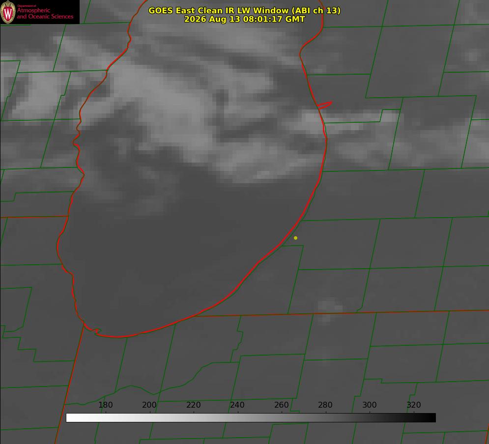Click the small red loop on east shoreline
This screenshot has width=489, height=444.
pyautogui.click(x=325, y=105)
